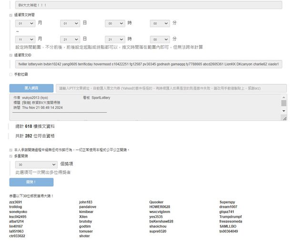Viewport: 305px width, 241px height.
Task: Toggle the 過濾推文ID checkbox
Action: (x=11, y=55)
